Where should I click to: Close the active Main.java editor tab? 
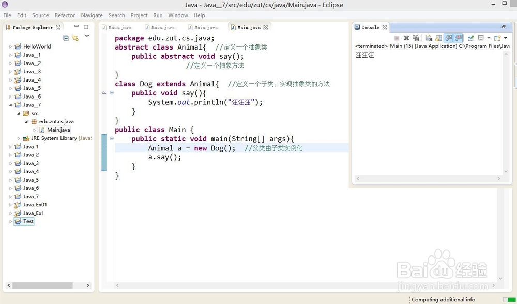pos(266,27)
